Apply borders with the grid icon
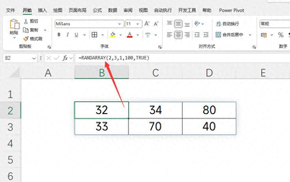Image resolution: width=290 pixels, height=182 pixels. pos(95,35)
